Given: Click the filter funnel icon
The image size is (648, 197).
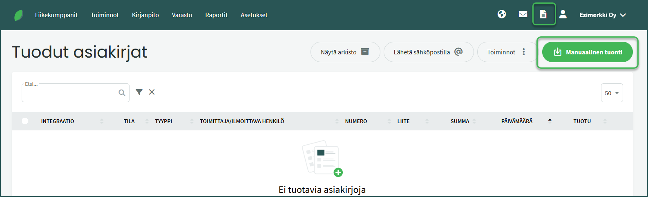Looking at the screenshot, I should (x=139, y=92).
